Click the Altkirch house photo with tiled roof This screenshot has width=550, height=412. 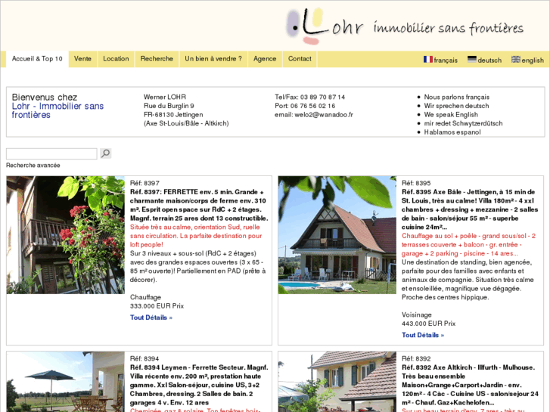tap(337, 382)
